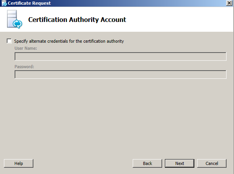Viewport: 234px width, 174px height.
Task: Open Help for this wizard page
Action: [x=19, y=163]
